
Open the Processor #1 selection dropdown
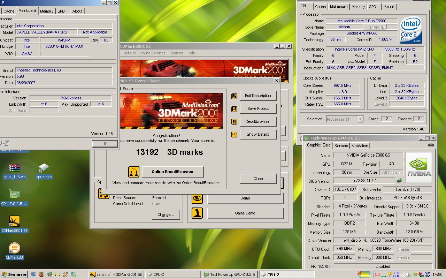tap(345, 119)
